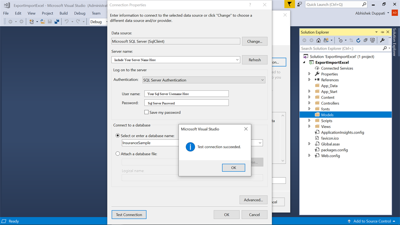400x225 pixels.
Task: Select the 'Attach a database file' radio button
Action: pyautogui.click(x=118, y=154)
